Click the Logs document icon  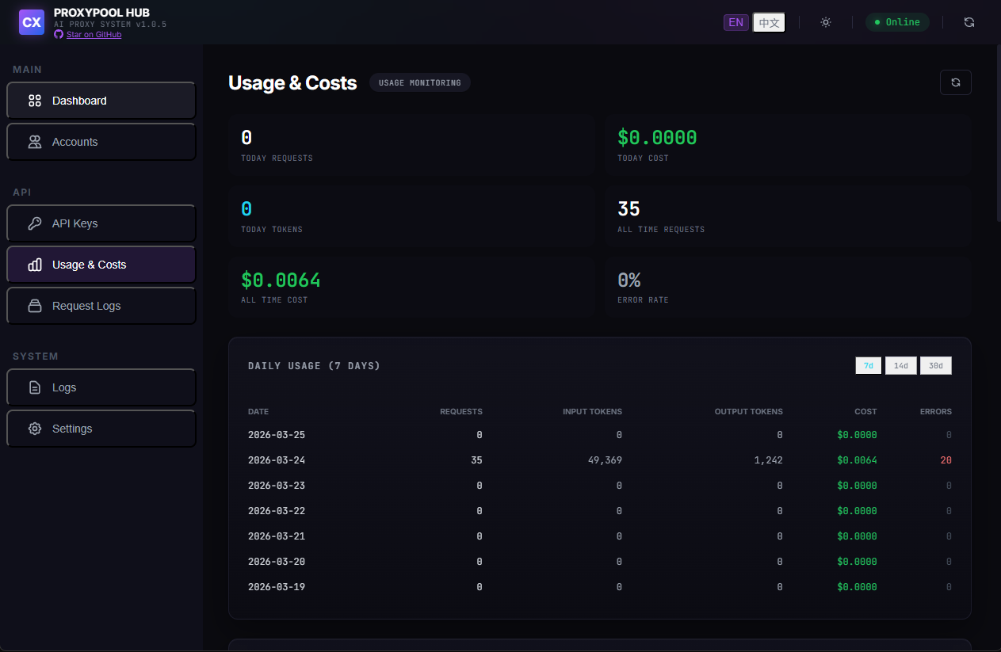pyautogui.click(x=35, y=387)
